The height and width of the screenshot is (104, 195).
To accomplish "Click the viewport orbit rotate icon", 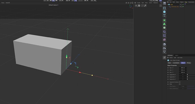I will tap(130, 3).
